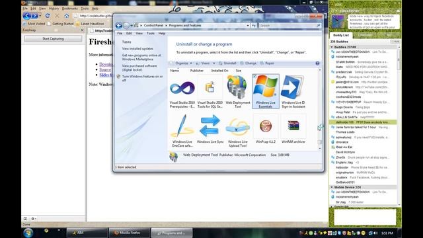Click the Change toolbar button

249,63
